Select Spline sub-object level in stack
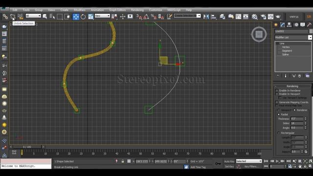Viewport: 313px width, 176px height. coord(286,54)
